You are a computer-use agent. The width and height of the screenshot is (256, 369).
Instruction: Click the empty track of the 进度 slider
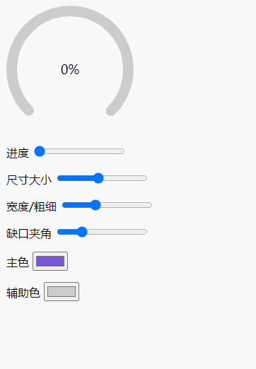(x=84, y=151)
